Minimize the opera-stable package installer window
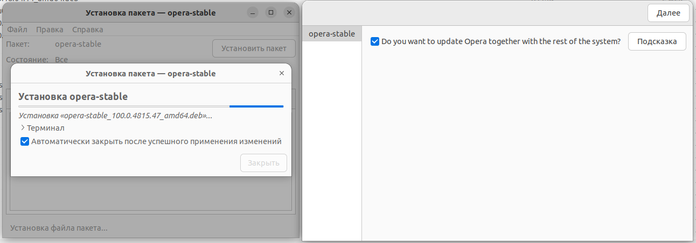 click(252, 12)
